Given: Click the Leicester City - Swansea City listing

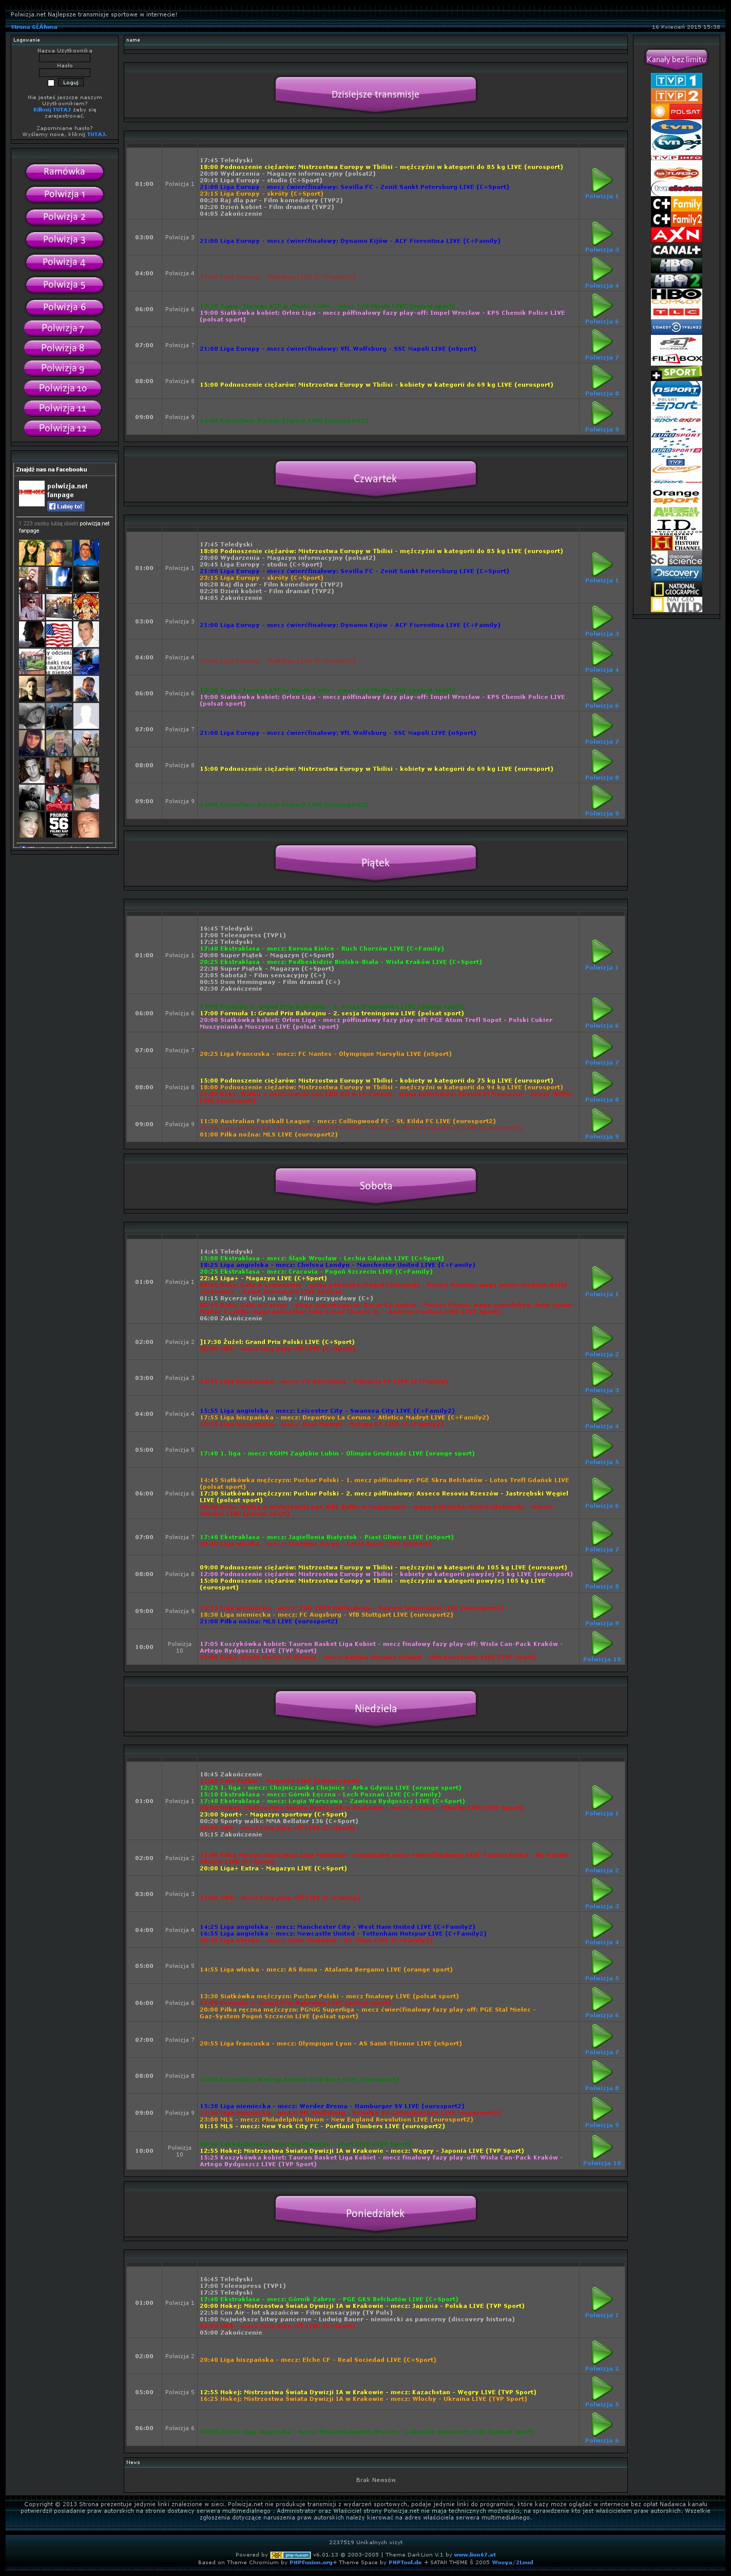Looking at the screenshot, I should (326, 1410).
